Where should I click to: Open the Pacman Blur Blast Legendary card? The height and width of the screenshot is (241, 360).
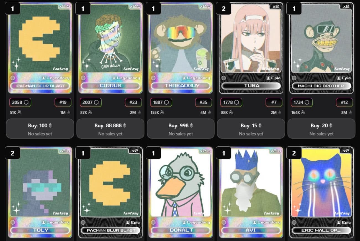pyautogui.click(x=40, y=48)
